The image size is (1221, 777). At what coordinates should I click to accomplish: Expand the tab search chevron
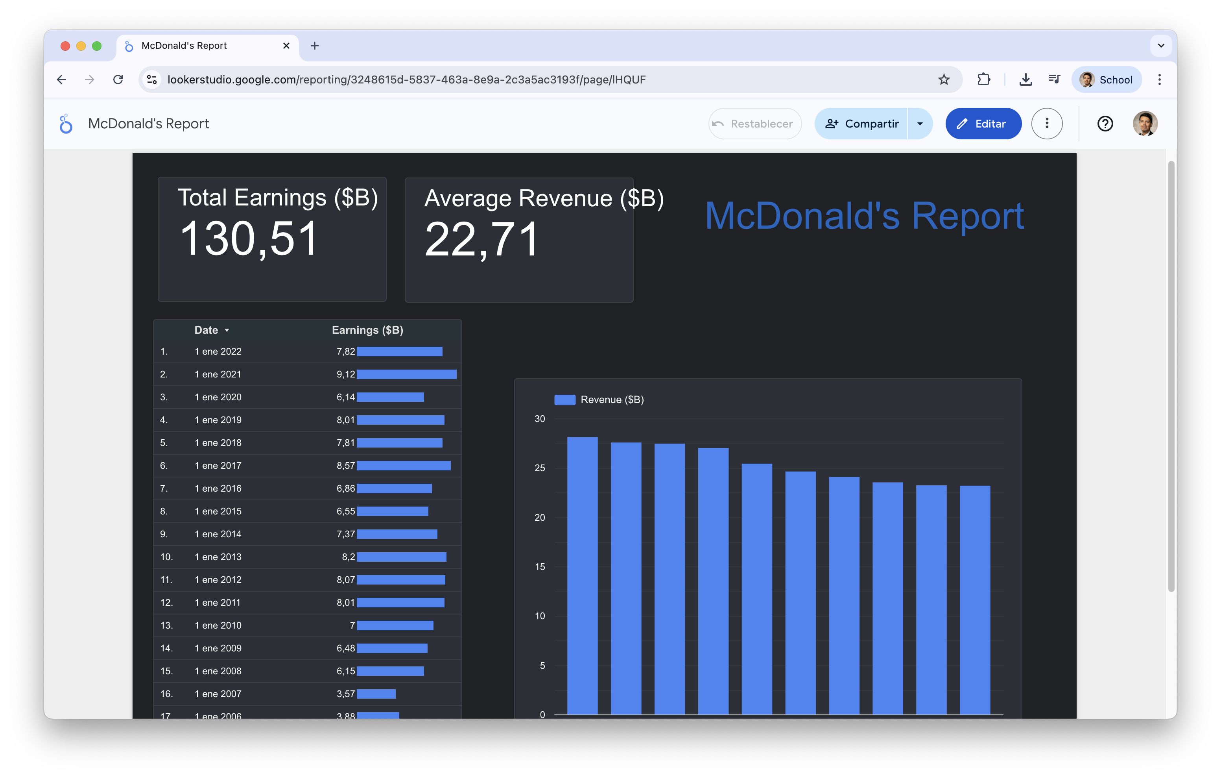click(1161, 46)
